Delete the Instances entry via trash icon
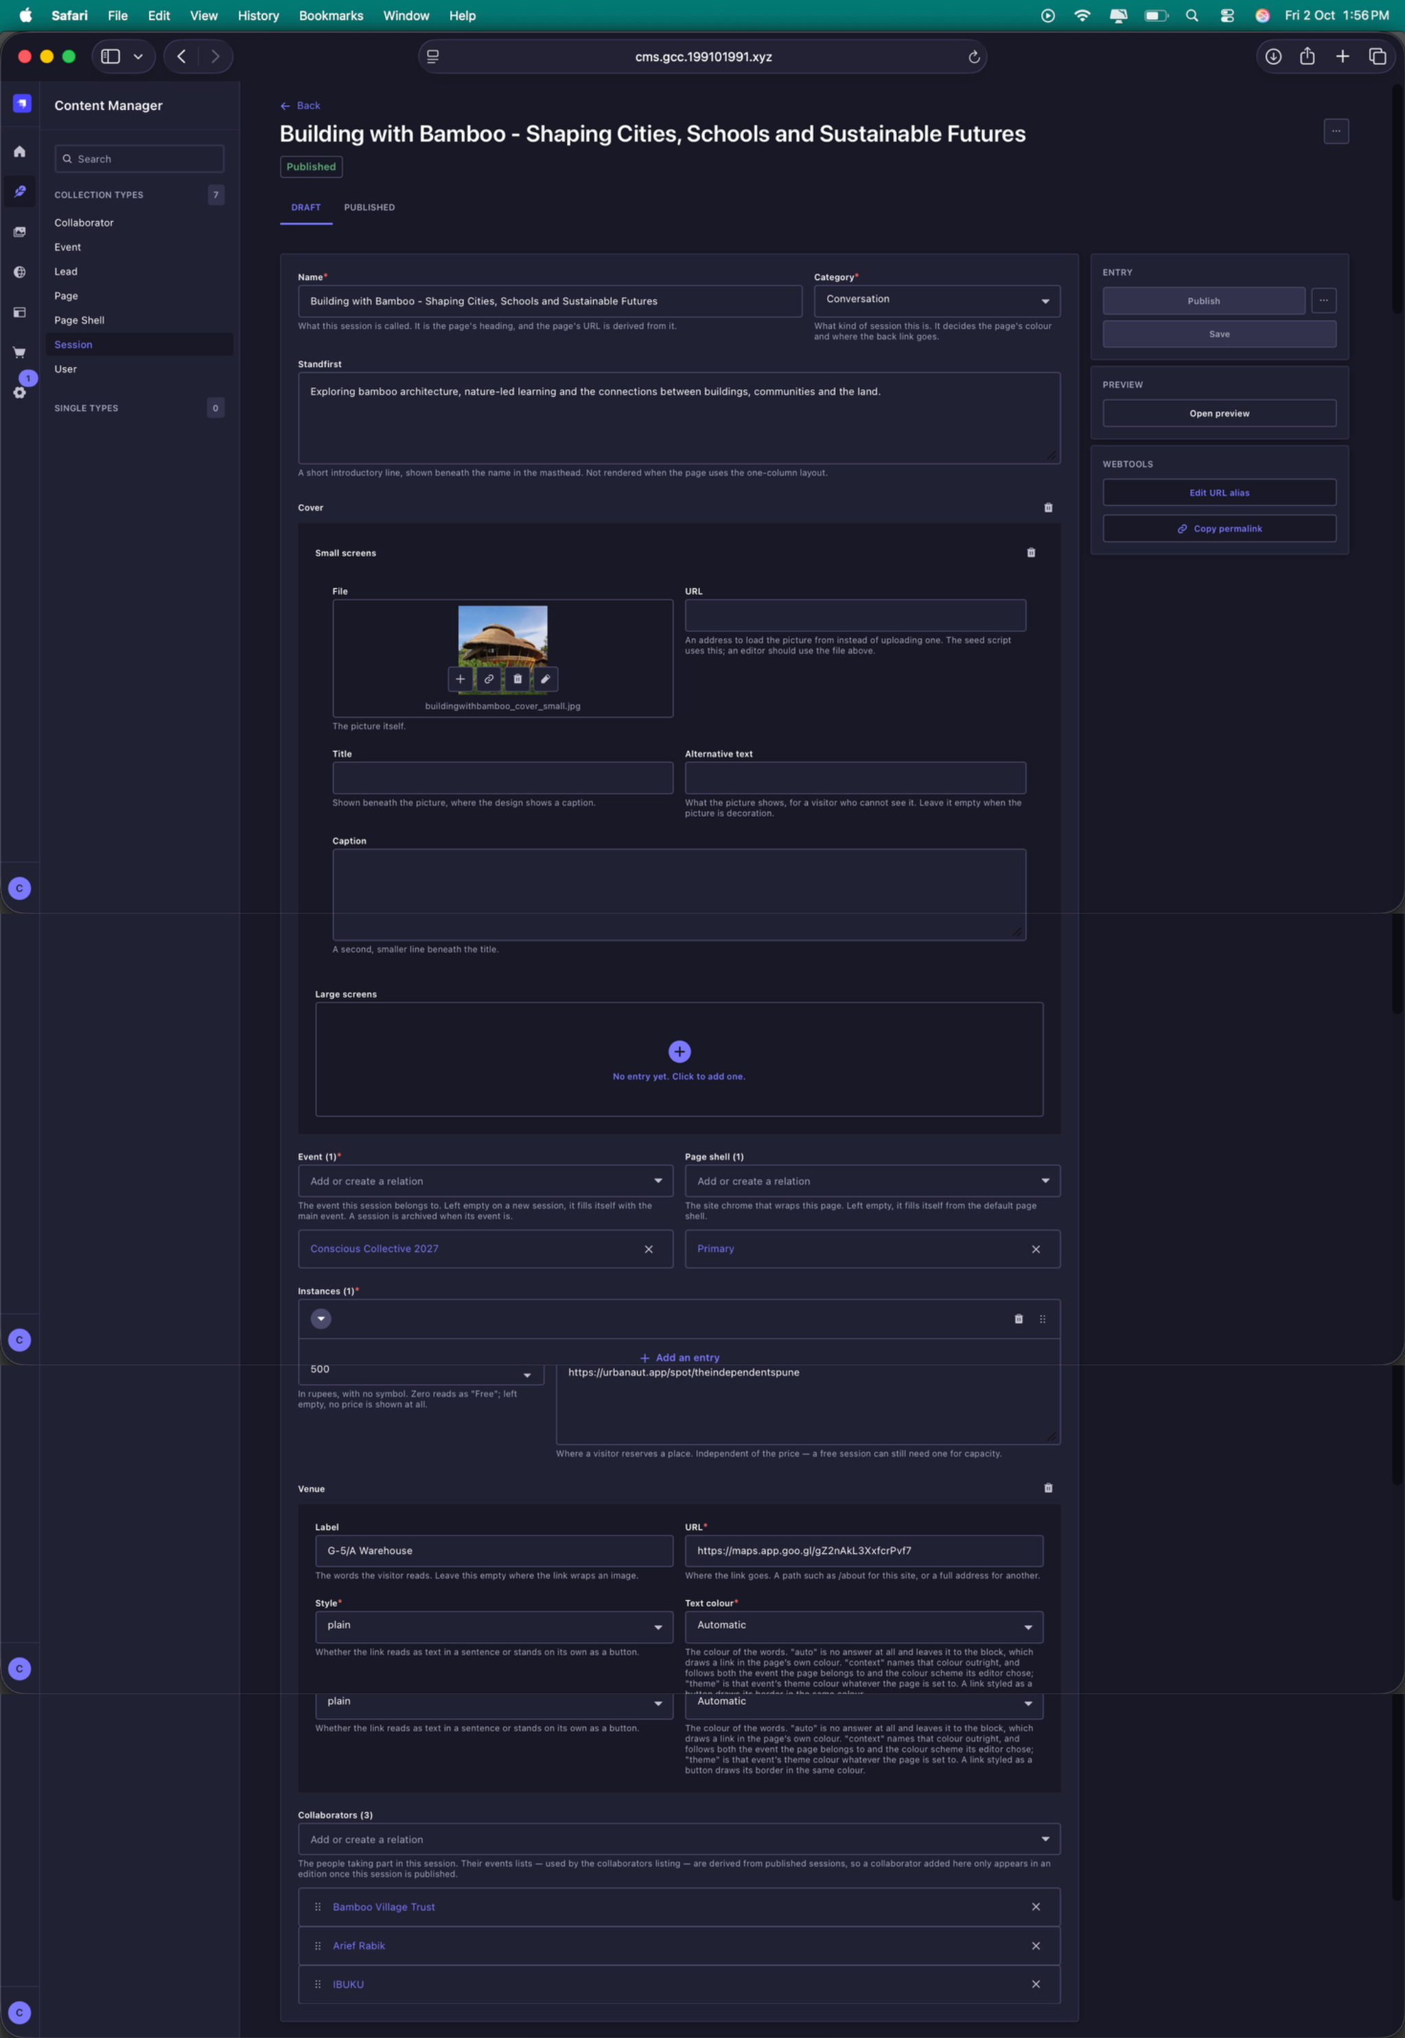The height and width of the screenshot is (2038, 1405). point(1019,1319)
